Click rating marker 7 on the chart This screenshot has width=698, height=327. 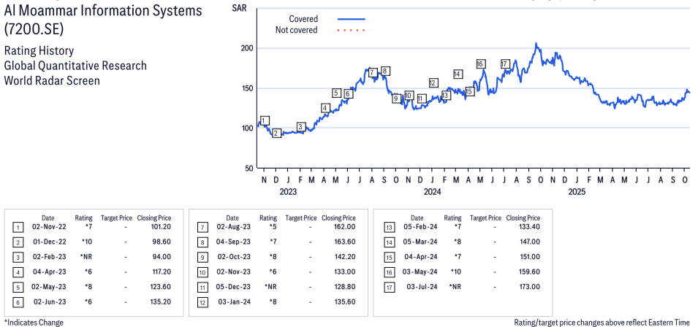[x=372, y=72]
